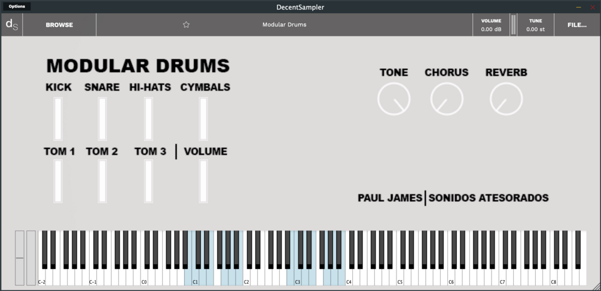This screenshot has height=291, width=601.
Task: Click the DecentSampler dS logo
Action: click(11, 25)
